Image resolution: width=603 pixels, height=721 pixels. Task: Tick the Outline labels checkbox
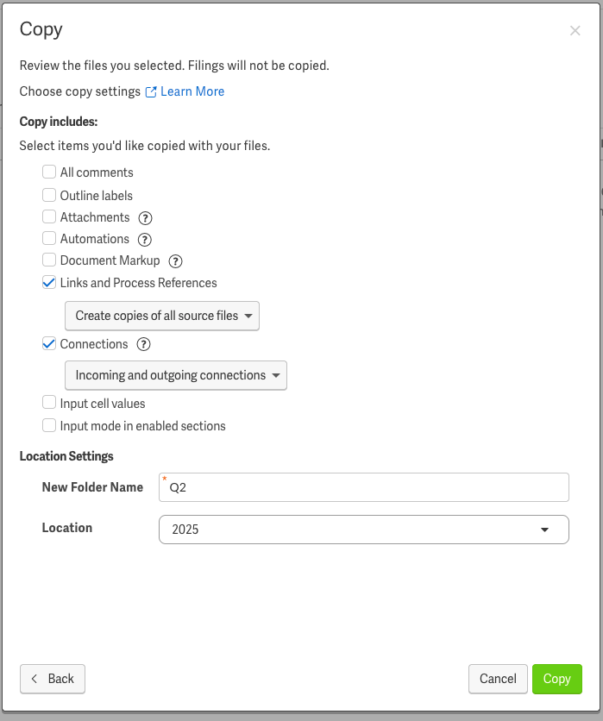click(49, 195)
